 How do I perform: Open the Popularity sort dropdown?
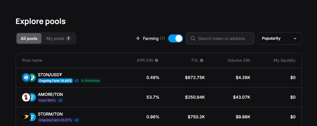pyautogui.click(x=279, y=38)
